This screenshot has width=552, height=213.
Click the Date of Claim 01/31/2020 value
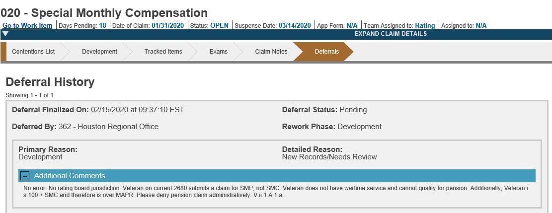(x=167, y=25)
